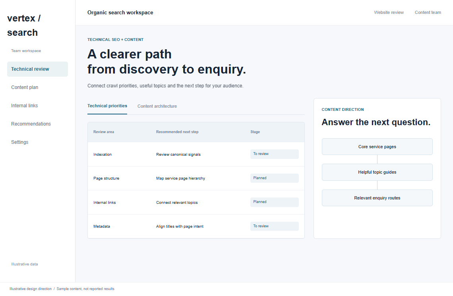Open the vertex / search logo
The image size is (453, 296).
pyautogui.click(x=24, y=25)
